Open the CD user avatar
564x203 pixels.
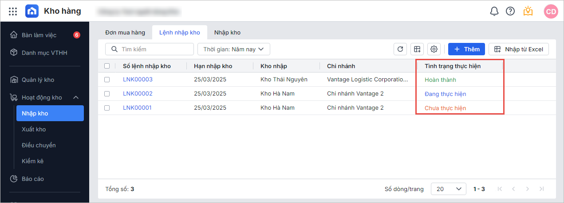point(551,11)
